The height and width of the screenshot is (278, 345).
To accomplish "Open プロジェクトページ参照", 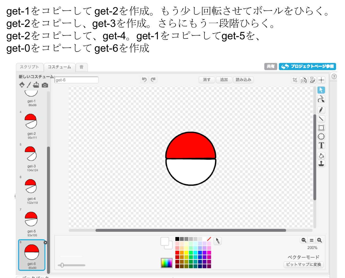I will point(307,66).
